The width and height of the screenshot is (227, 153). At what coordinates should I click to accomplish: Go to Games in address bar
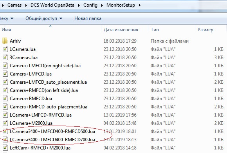tap(14, 5)
